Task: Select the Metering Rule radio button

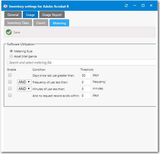Action: (x=11, y=51)
